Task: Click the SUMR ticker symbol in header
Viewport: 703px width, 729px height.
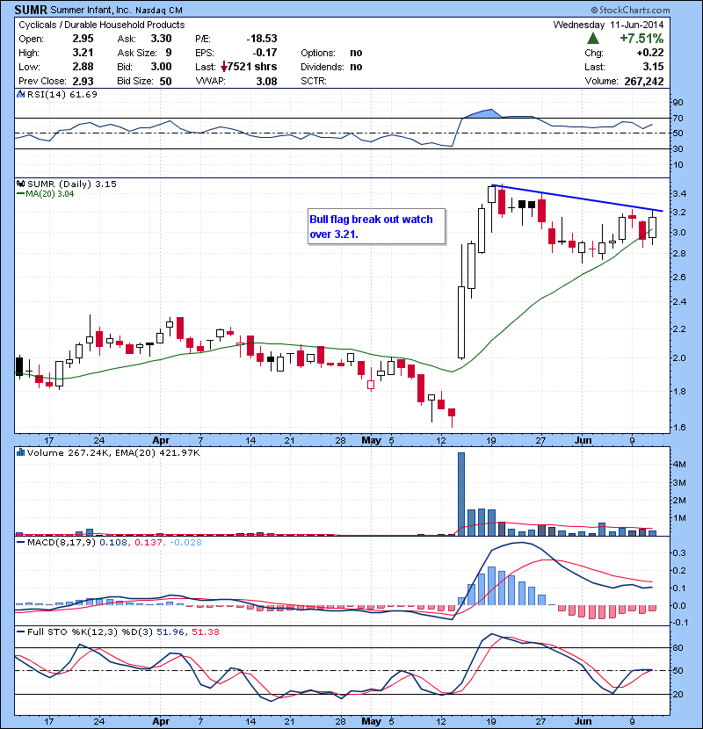Action: 29,10
